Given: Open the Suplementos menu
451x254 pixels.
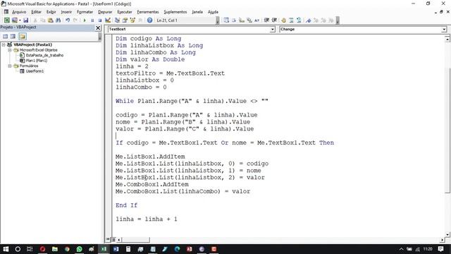Looking at the screenshot, I should [175, 12].
